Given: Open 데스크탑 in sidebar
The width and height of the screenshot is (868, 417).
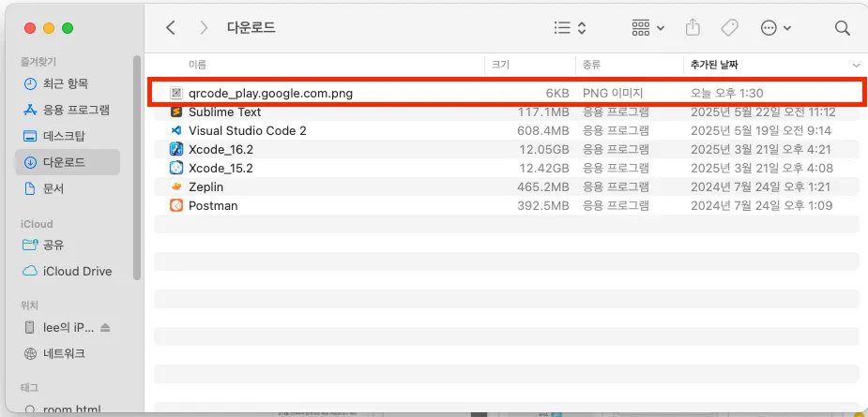Looking at the screenshot, I should (64, 136).
